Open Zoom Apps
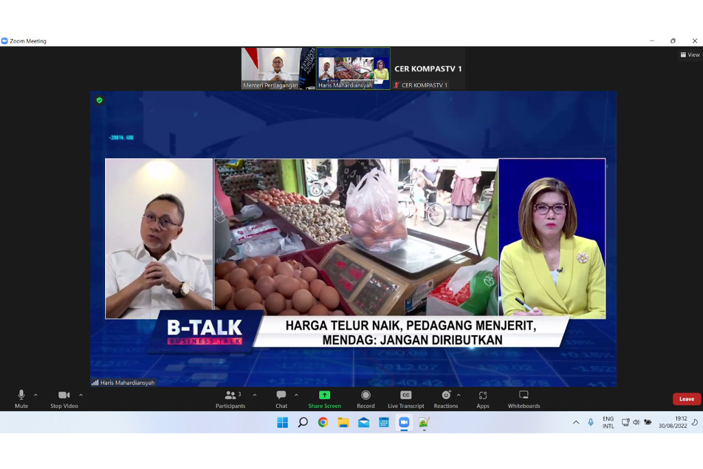Viewport: 703px width, 469px height. pos(483,398)
